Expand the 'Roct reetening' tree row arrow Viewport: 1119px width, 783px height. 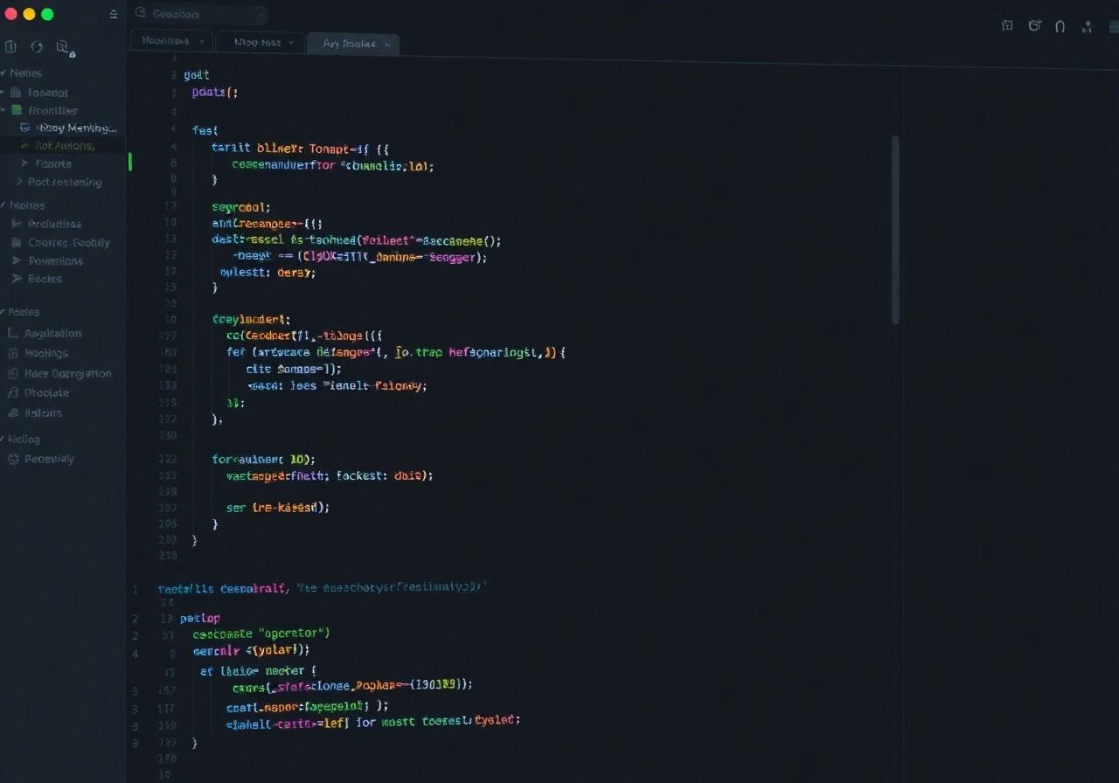click(19, 182)
